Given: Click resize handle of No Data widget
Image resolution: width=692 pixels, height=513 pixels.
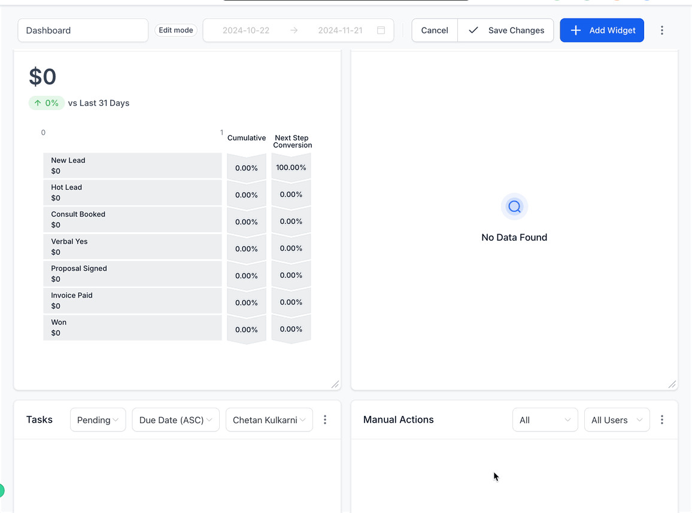Looking at the screenshot, I should [672, 384].
